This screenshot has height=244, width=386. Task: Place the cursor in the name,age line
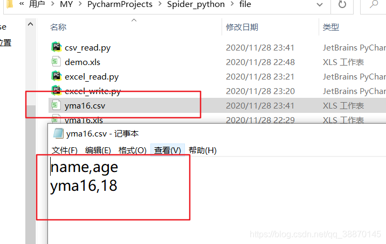84,167
